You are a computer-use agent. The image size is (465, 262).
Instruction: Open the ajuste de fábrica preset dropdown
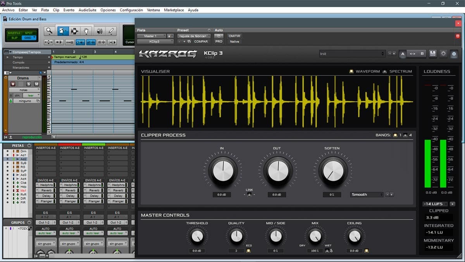pos(195,36)
